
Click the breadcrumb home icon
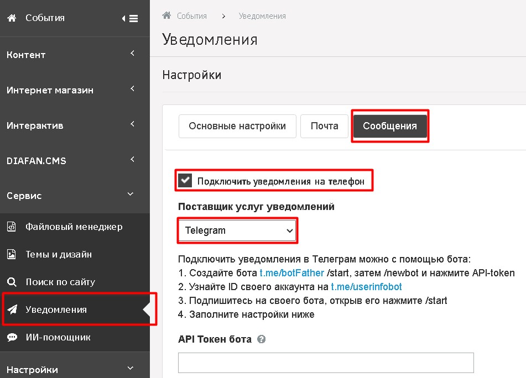click(x=166, y=15)
